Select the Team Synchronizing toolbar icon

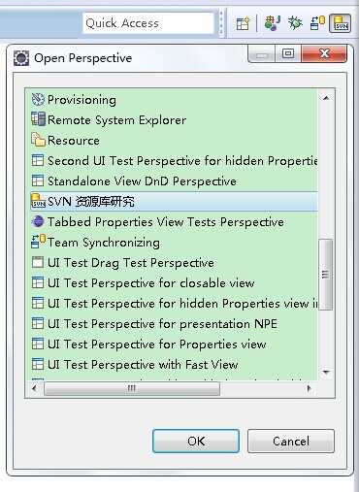coord(317,23)
